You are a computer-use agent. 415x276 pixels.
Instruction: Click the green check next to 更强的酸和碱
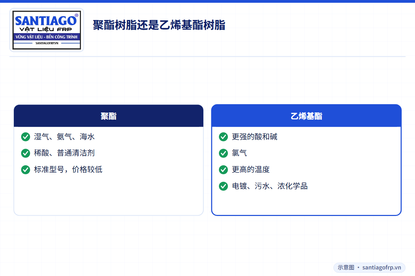[223, 137]
